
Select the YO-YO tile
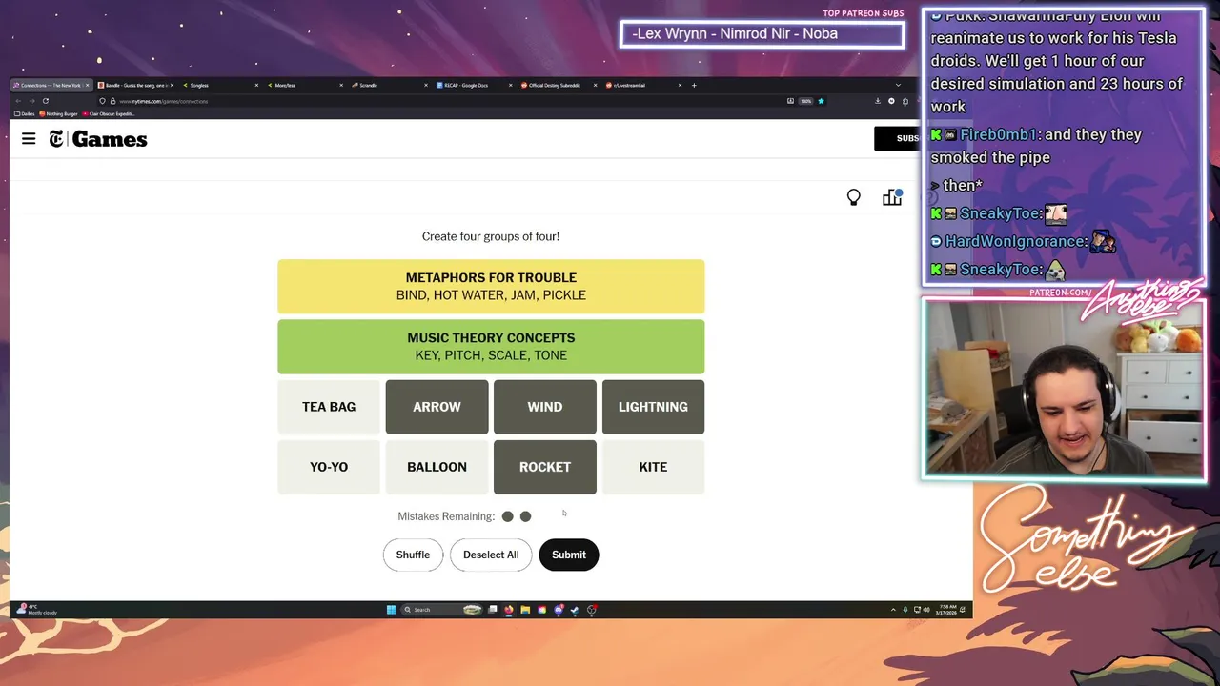pos(329,467)
